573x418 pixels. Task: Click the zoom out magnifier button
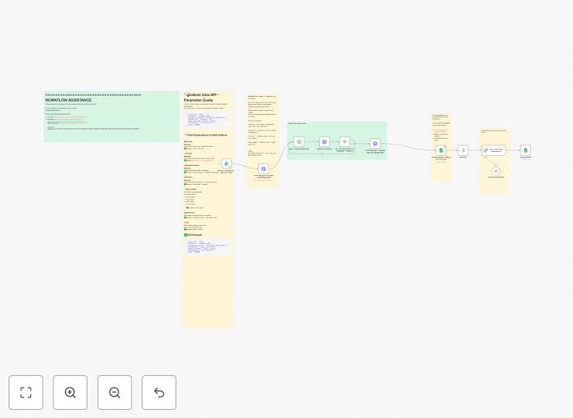[114, 393]
